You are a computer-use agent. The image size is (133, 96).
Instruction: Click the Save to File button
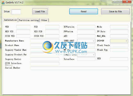pyautogui.click(x=115, y=12)
